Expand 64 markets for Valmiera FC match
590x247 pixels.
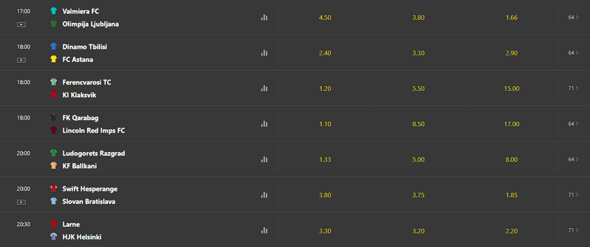[x=573, y=17]
